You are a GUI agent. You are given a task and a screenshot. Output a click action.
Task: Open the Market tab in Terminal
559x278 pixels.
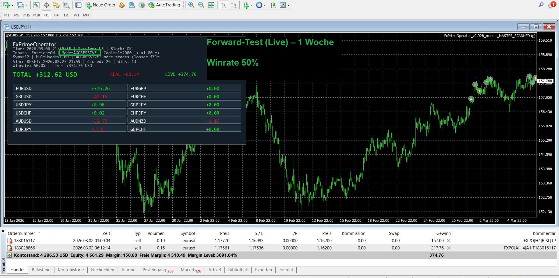tap(191, 270)
